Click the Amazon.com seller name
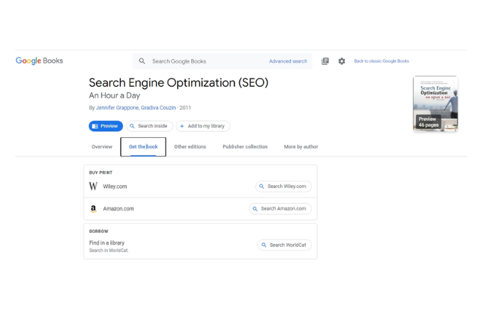The width and height of the screenshot is (483, 310). (118, 209)
